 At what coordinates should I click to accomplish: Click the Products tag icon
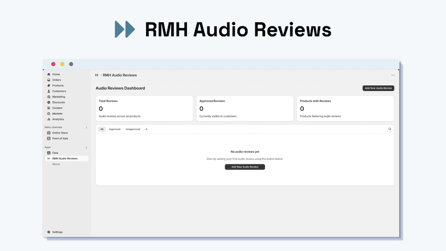click(x=48, y=86)
